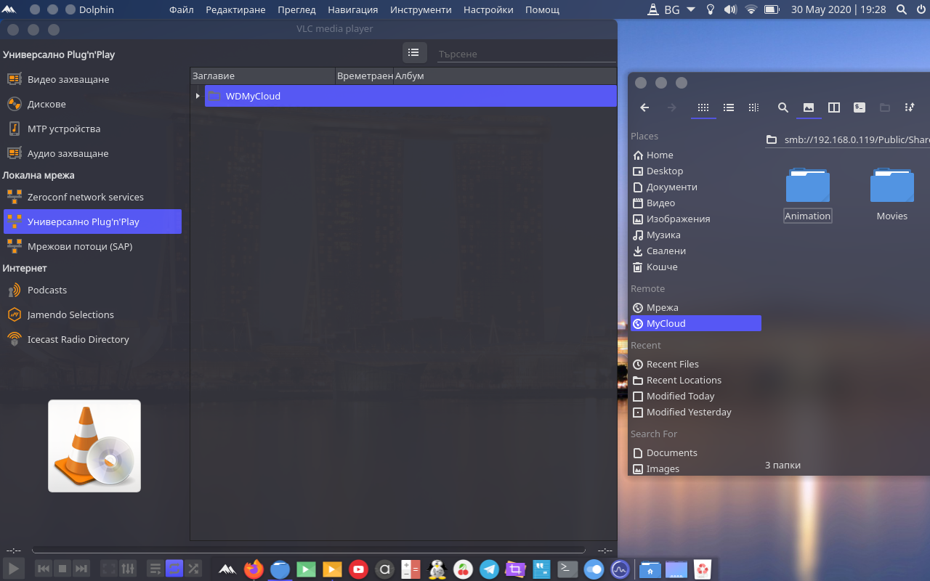Expand the WDMyCloud tree entry
The height and width of the screenshot is (581, 930).
[198, 96]
